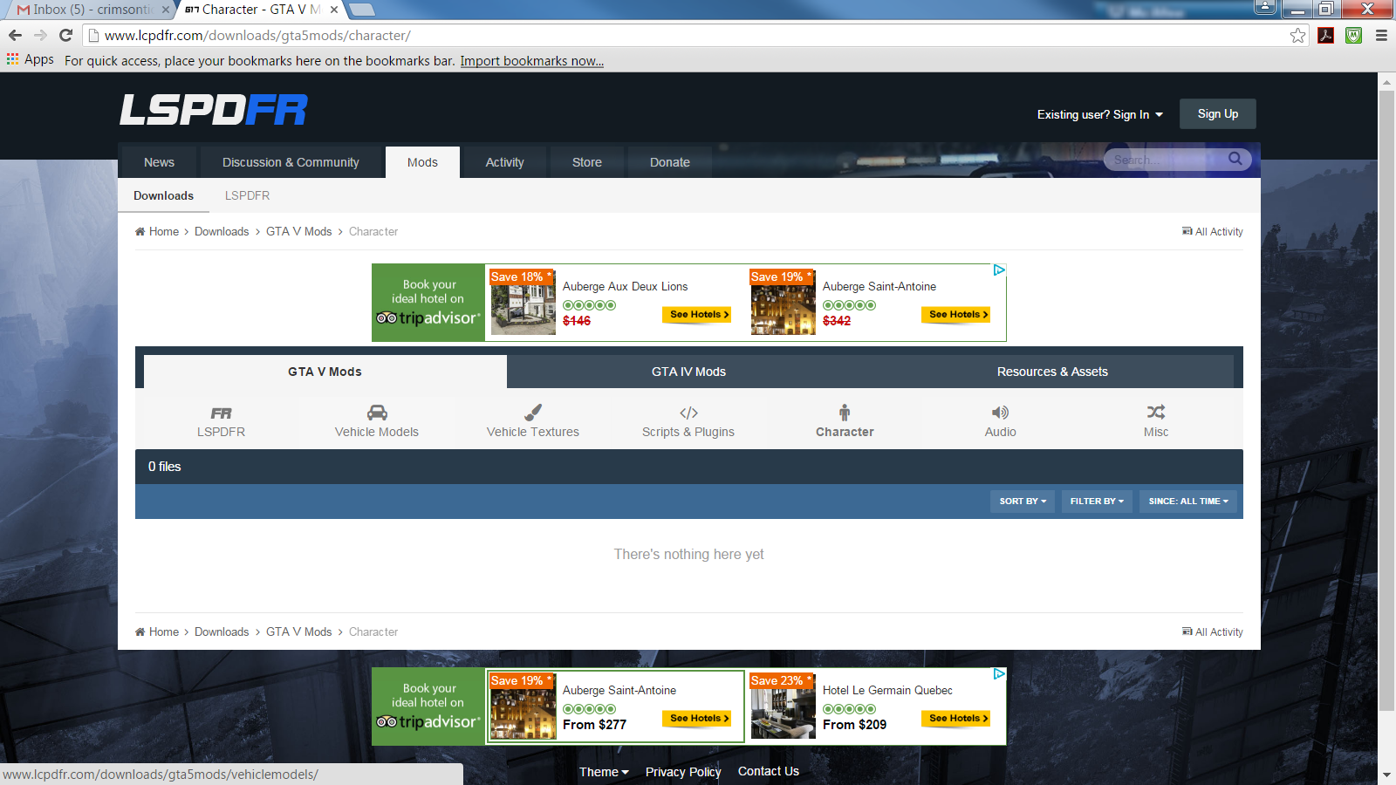Image resolution: width=1396 pixels, height=785 pixels.
Task: Open the Audio speaker icon
Action: pyautogui.click(x=1000, y=413)
